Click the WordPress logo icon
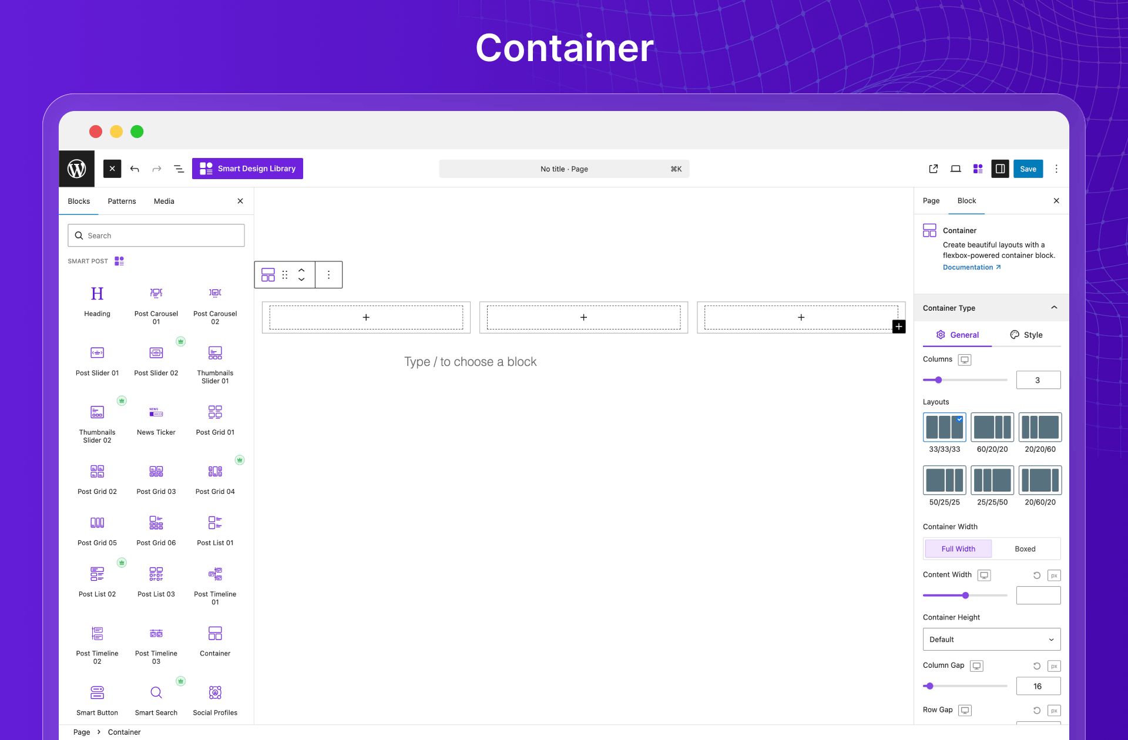 [x=76, y=169]
